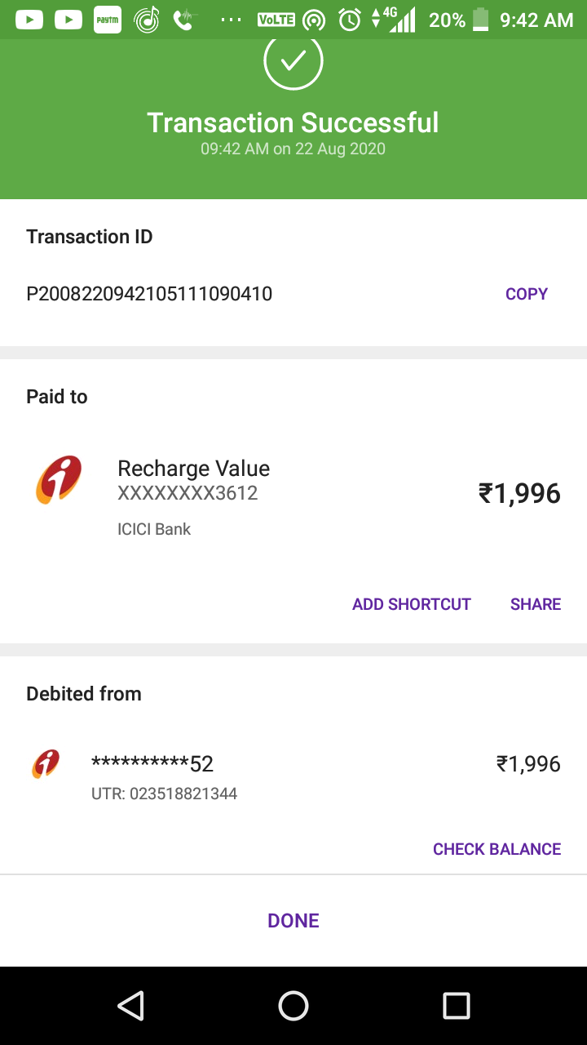Tap the music notification icon in status bar
The width and height of the screenshot is (587, 1045).
(147, 20)
